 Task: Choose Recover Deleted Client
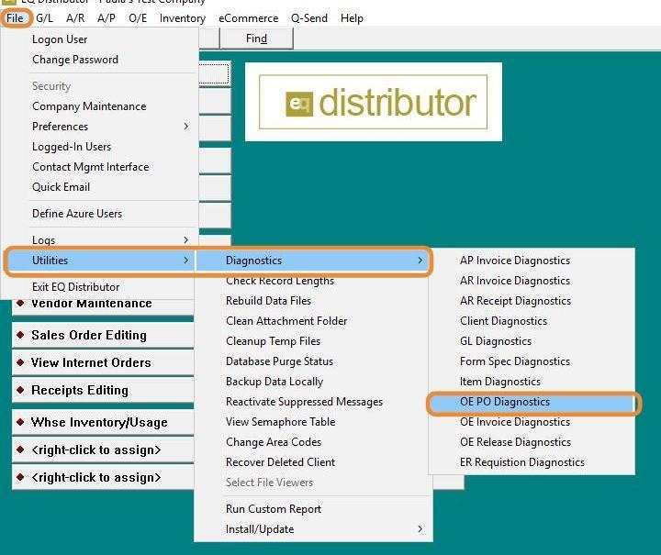pos(313,462)
